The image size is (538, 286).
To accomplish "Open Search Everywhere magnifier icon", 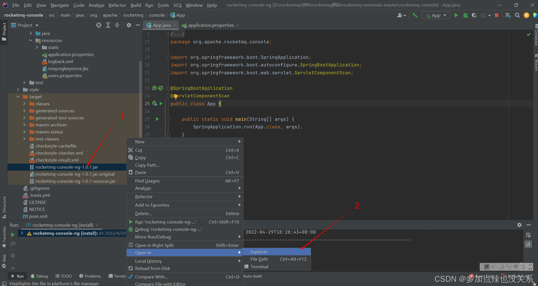I will tap(517, 15).
